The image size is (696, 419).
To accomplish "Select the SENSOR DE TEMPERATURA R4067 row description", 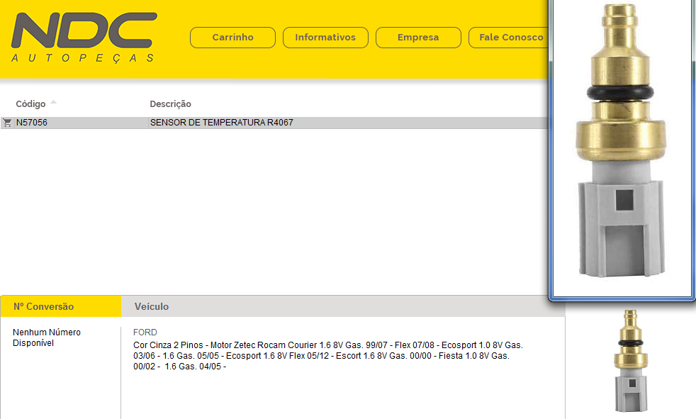I will coord(222,123).
